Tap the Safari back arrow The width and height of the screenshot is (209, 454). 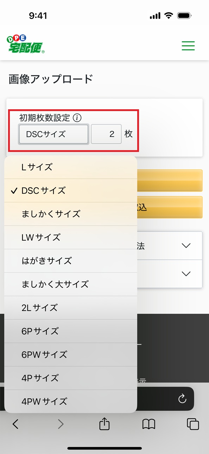pos(15,424)
